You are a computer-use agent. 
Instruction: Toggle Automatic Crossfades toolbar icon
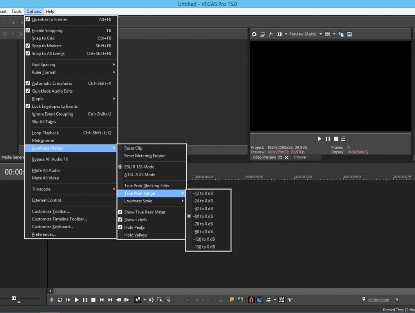click(260, 300)
